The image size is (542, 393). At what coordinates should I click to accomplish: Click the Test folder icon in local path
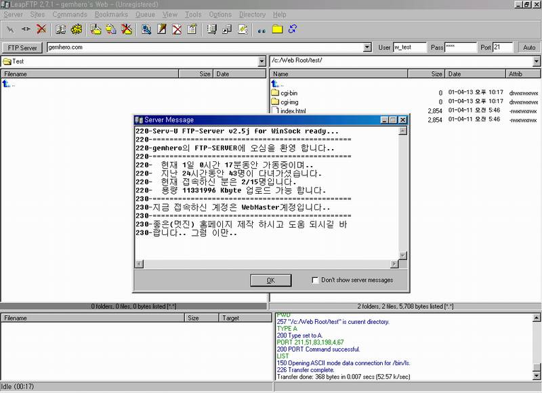click(x=7, y=62)
